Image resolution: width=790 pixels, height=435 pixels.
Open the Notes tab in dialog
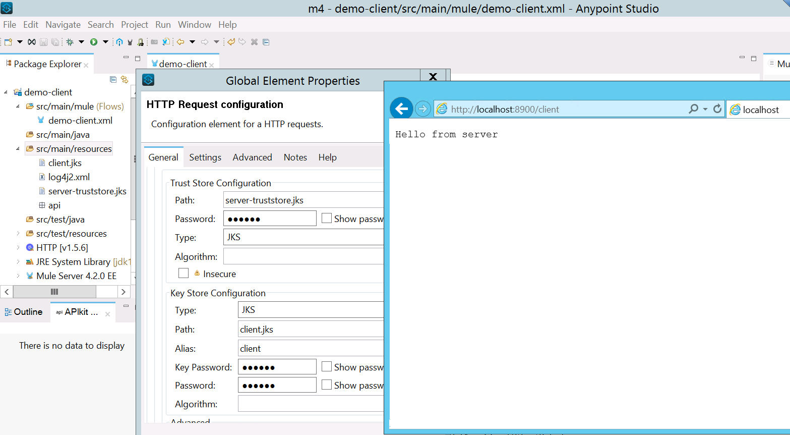[295, 157]
